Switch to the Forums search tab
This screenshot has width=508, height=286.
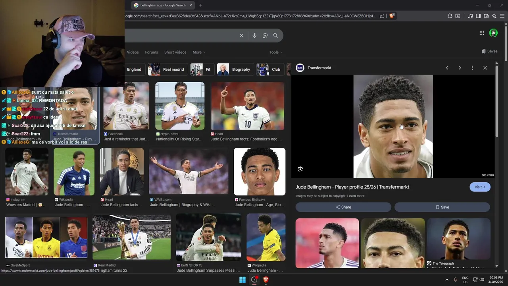(x=151, y=52)
